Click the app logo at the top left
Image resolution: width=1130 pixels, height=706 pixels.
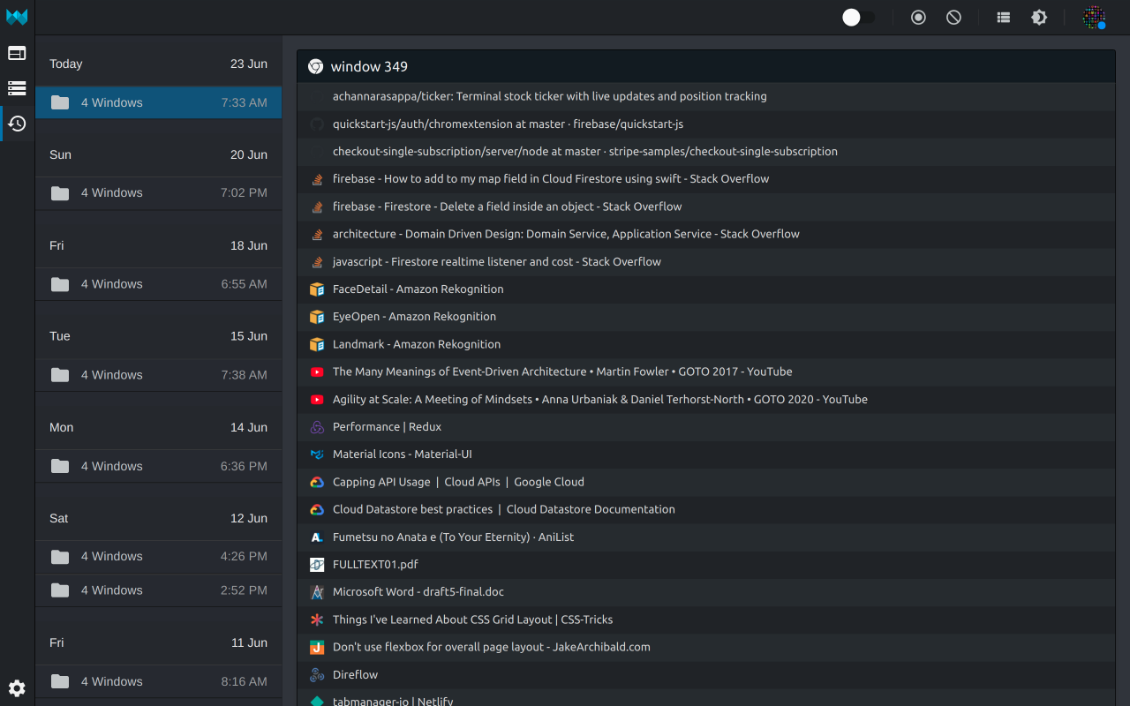point(17,17)
